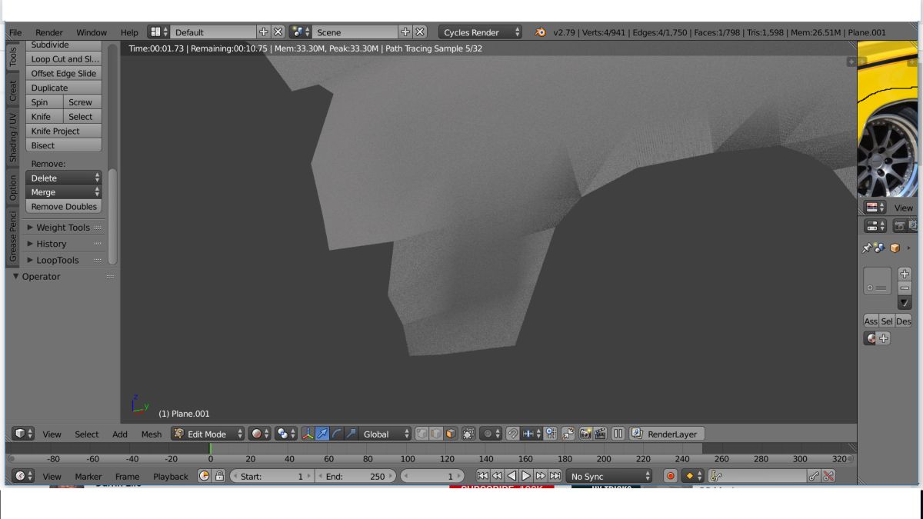The image size is (923, 519).
Task: Jump to the last frame
Action: coord(555,476)
